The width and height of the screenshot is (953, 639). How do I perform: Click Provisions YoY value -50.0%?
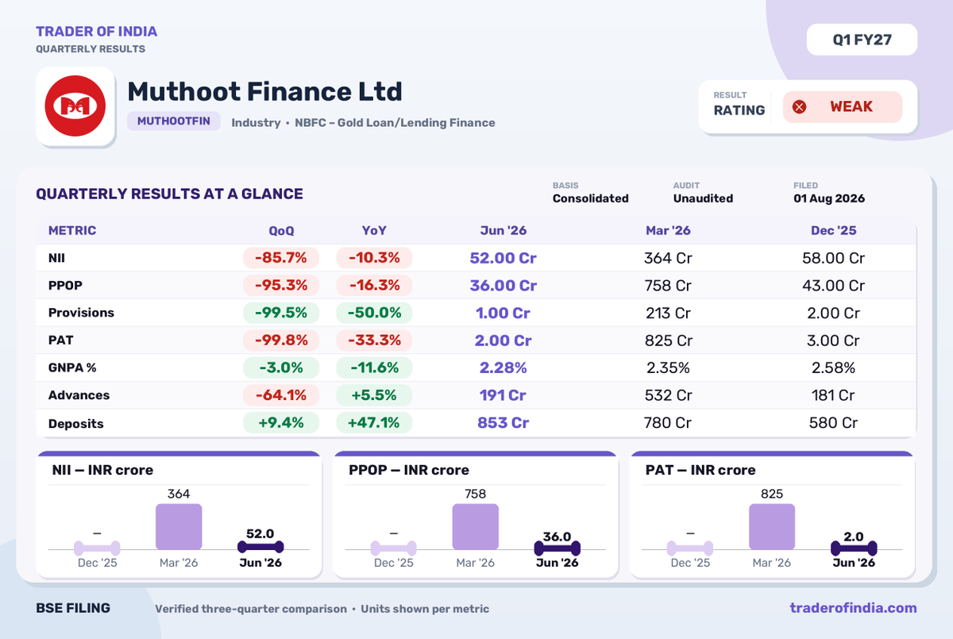coord(374,313)
